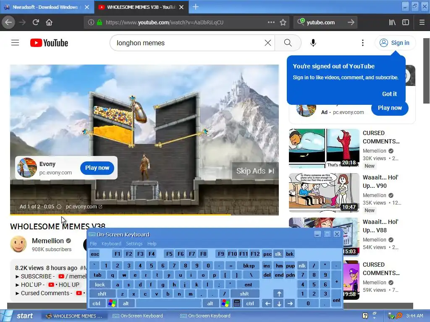Select the WHOLESOME MEMES V38 YouTube tab

point(142,7)
